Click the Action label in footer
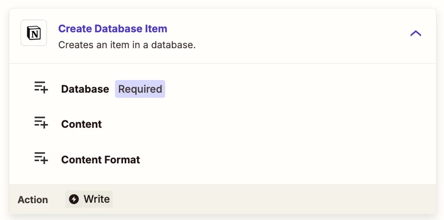 pyautogui.click(x=32, y=200)
